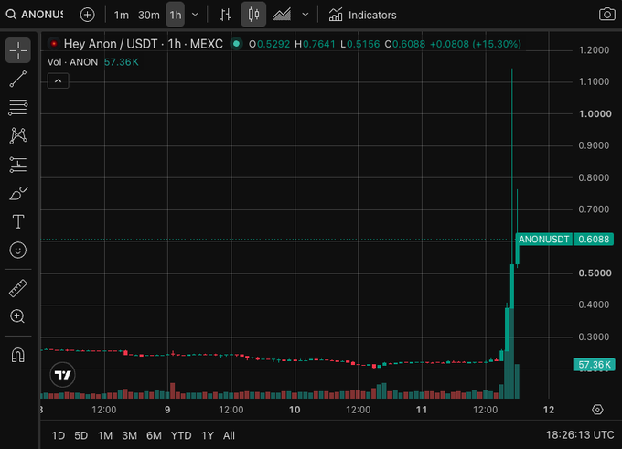Screen dimensions: 622x449
Task: Click the Vol · ANON indicator label
Action: 72,62
